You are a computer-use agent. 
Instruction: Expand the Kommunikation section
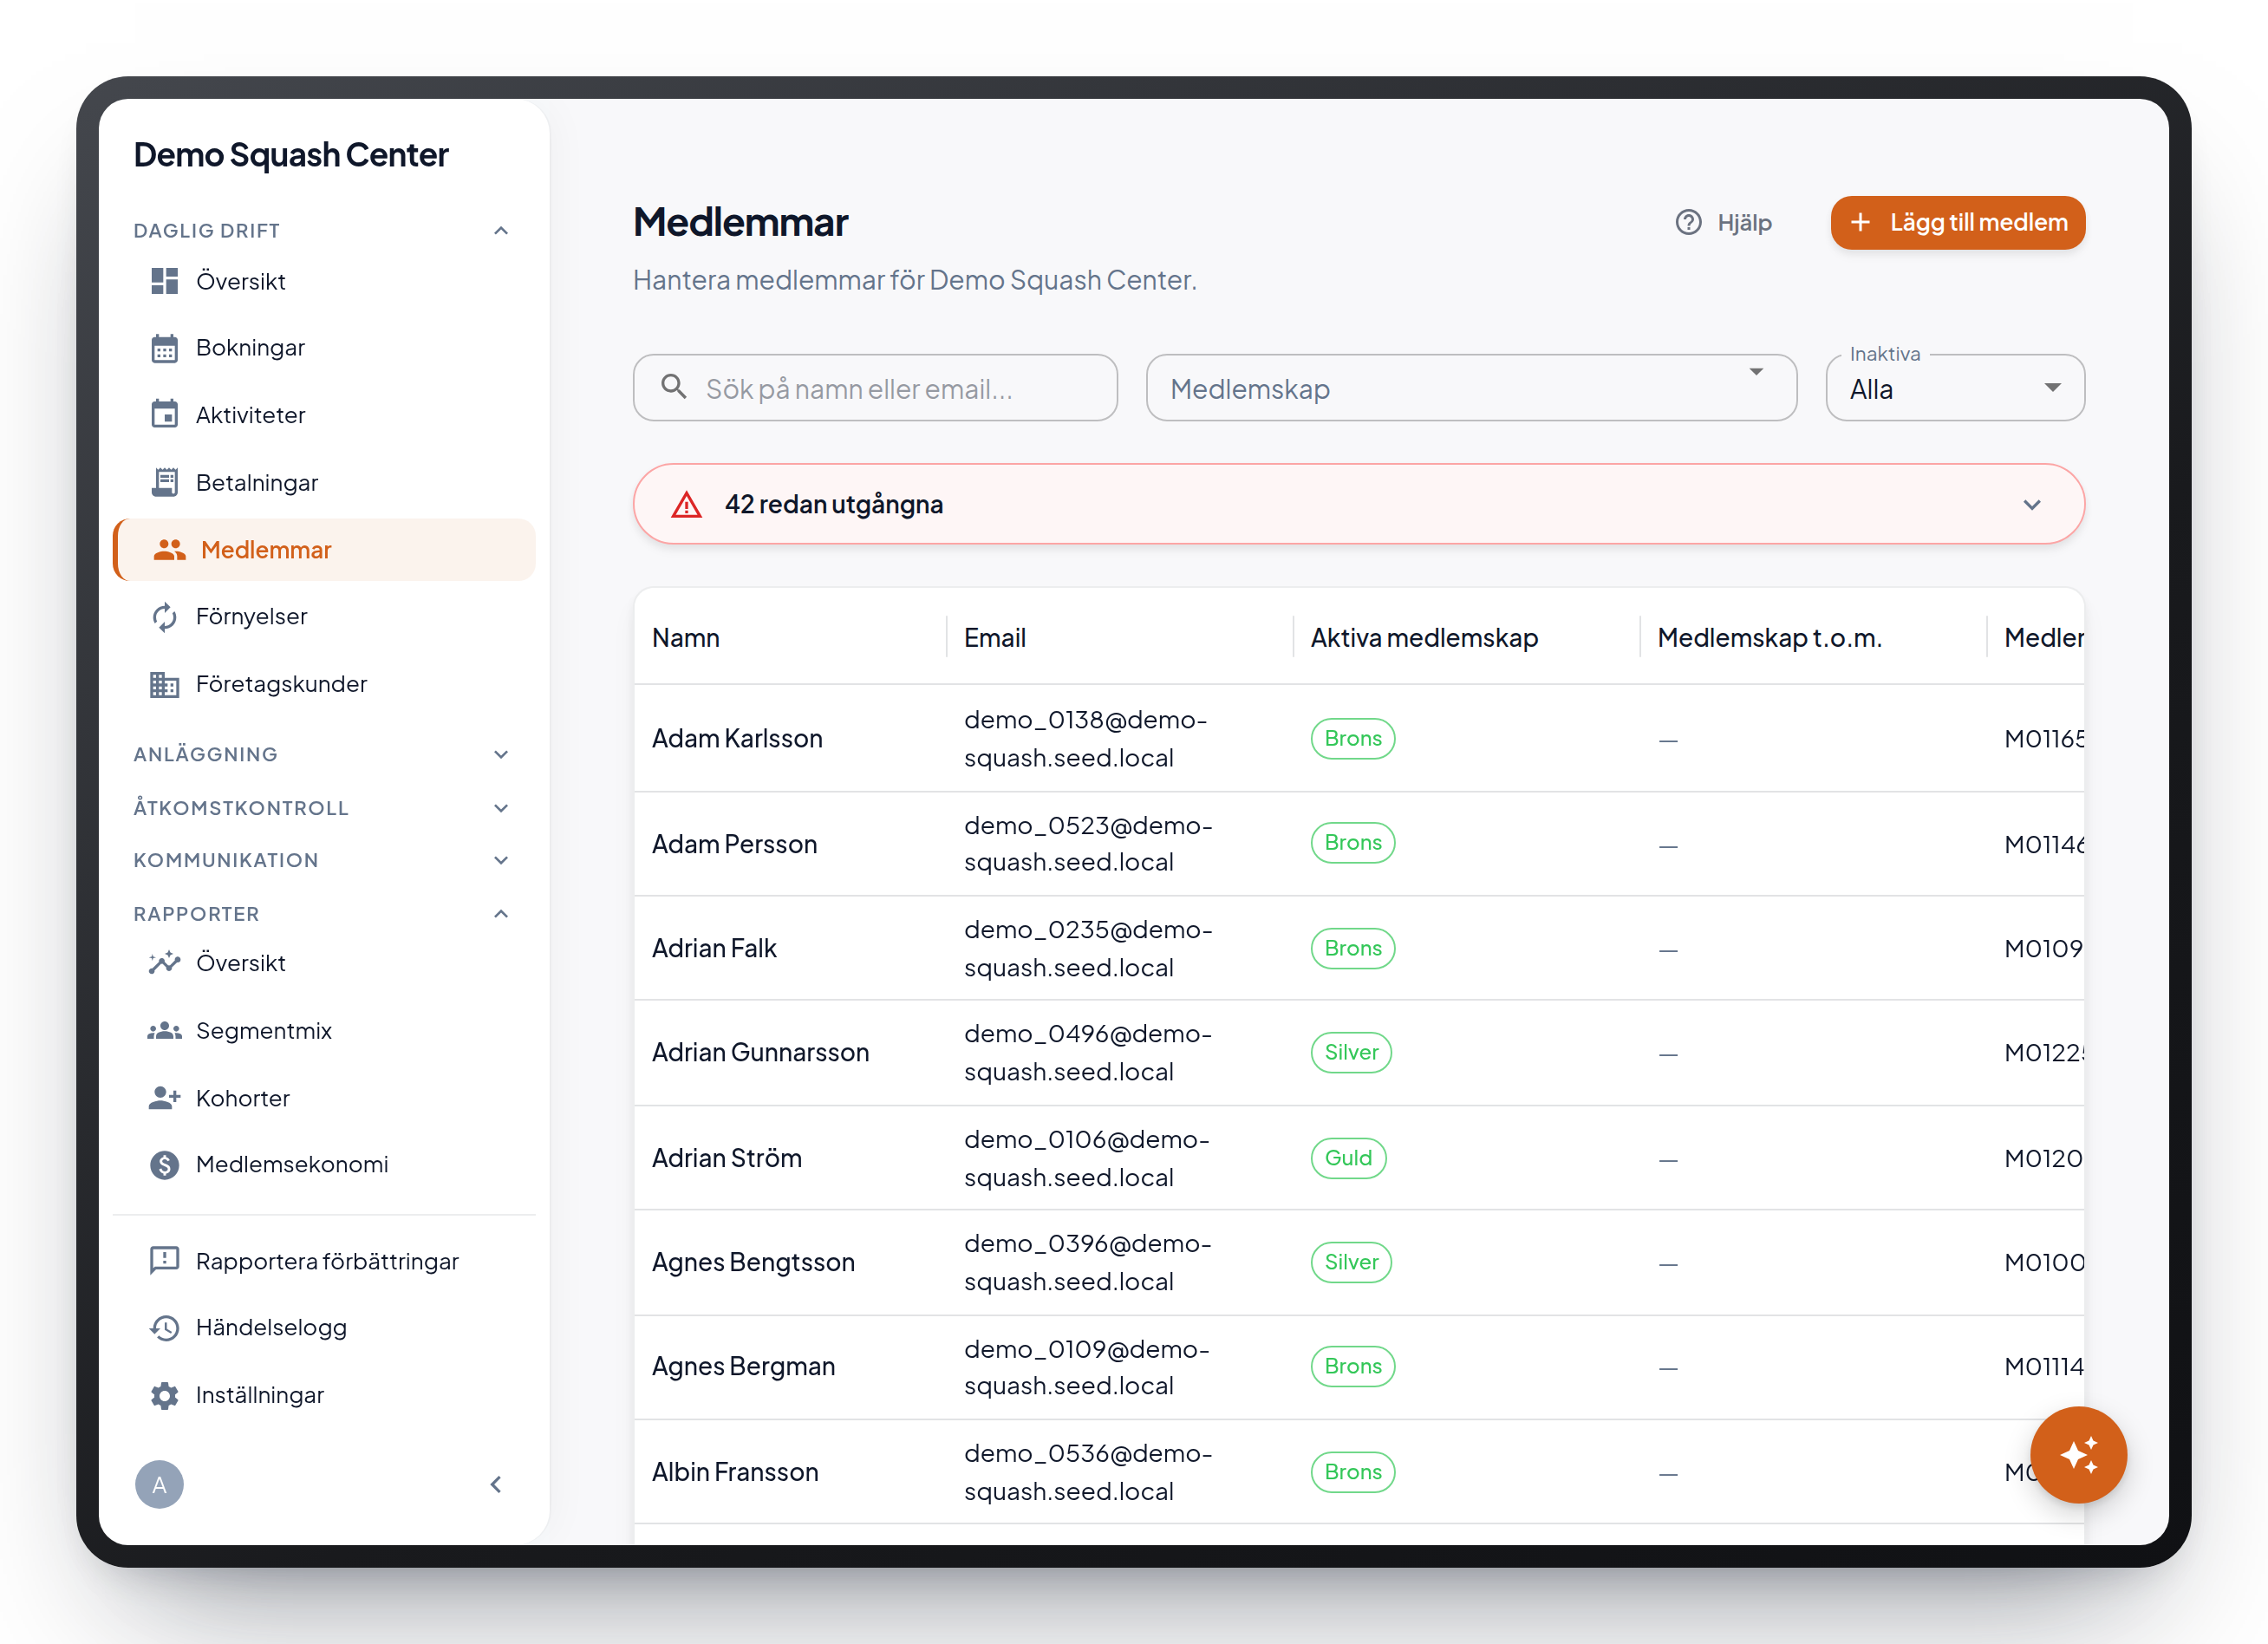(501, 860)
